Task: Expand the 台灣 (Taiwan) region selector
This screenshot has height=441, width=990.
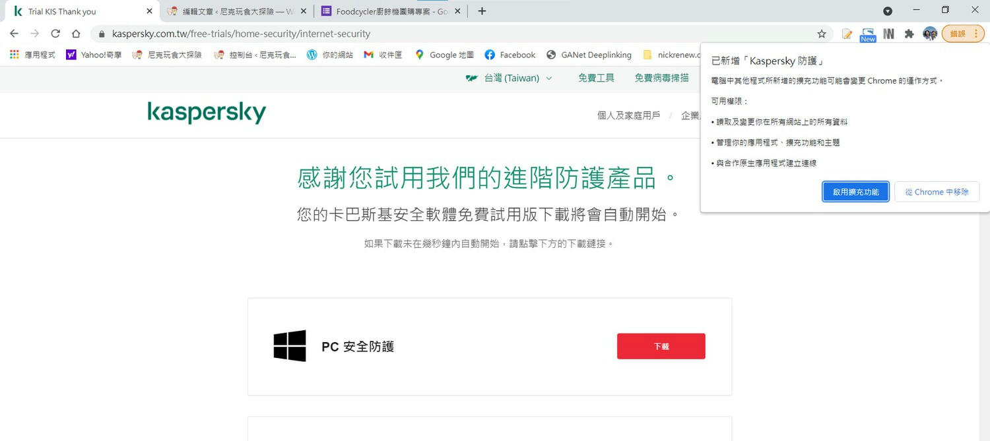Action: (x=509, y=78)
